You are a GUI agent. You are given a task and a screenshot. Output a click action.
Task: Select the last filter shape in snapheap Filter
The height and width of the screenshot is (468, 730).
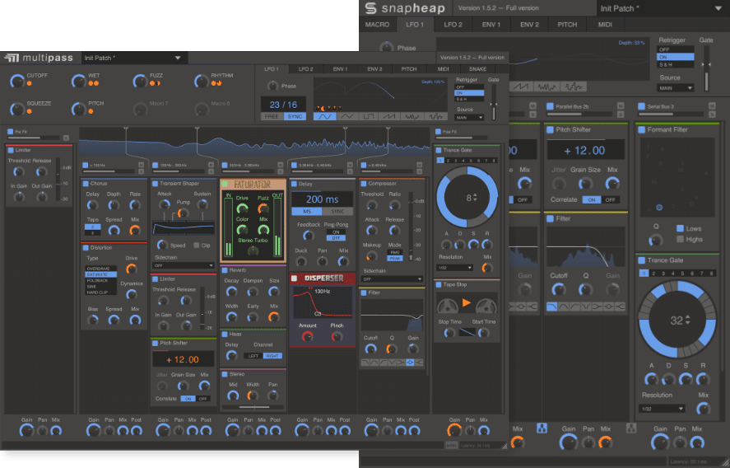(x=620, y=307)
